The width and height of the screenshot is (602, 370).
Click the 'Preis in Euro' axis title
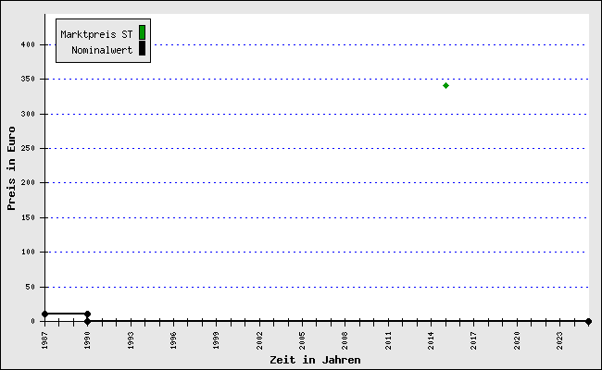(x=11, y=168)
